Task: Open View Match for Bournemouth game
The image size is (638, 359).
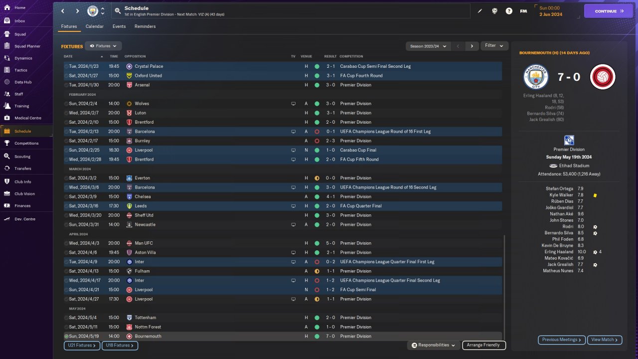Action: pyautogui.click(x=605, y=340)
